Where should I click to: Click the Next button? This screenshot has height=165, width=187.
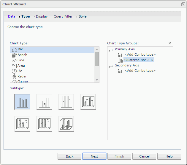[94, 156]
